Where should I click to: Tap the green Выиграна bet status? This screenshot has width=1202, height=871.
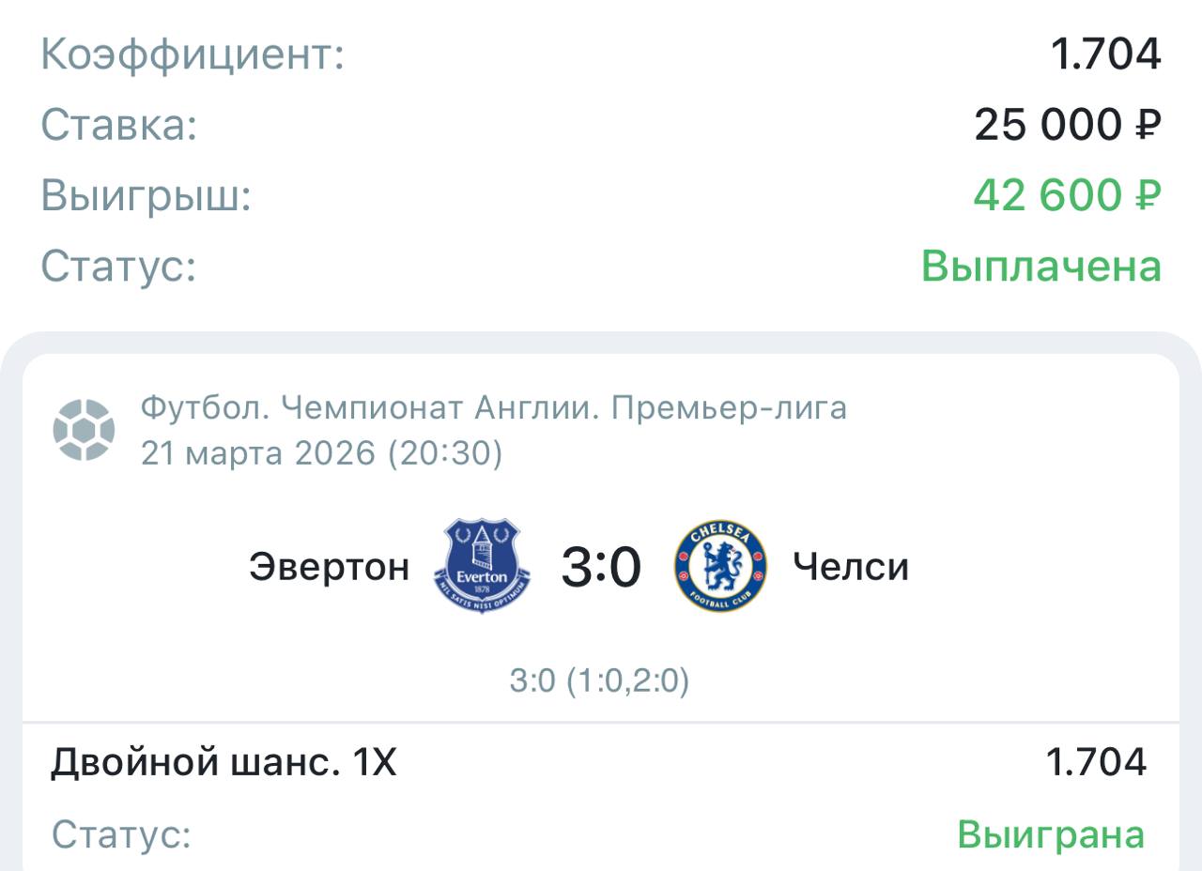pos(1051,833)
